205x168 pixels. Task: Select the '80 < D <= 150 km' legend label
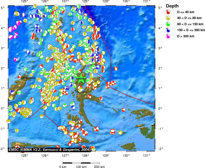(x=190, y=24)
